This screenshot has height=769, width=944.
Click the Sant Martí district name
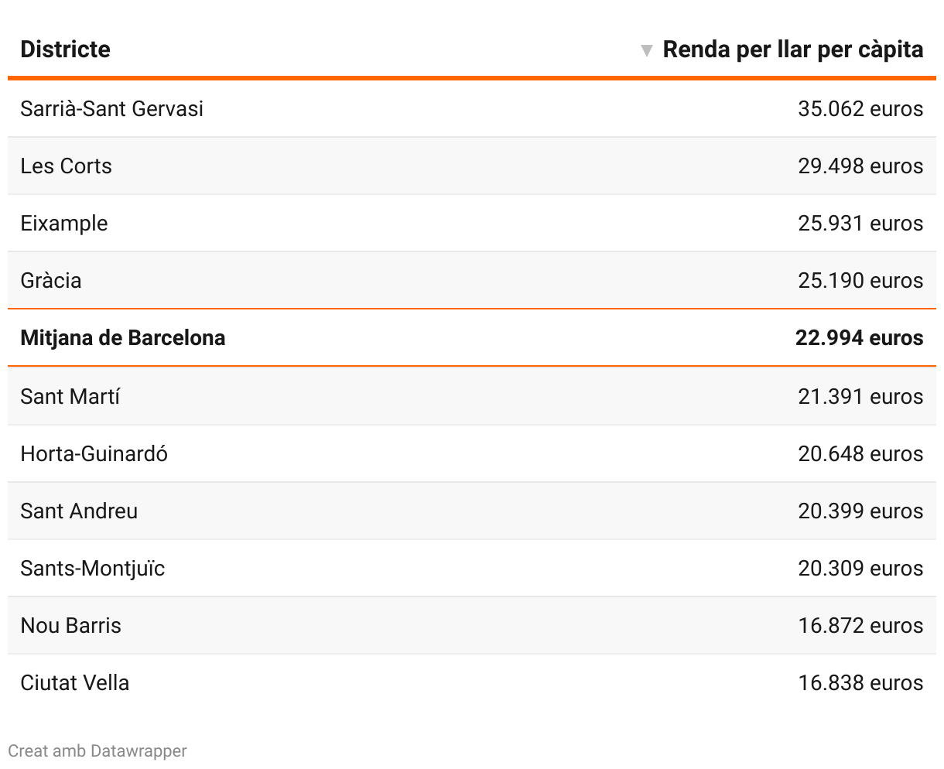click(70, 396)
